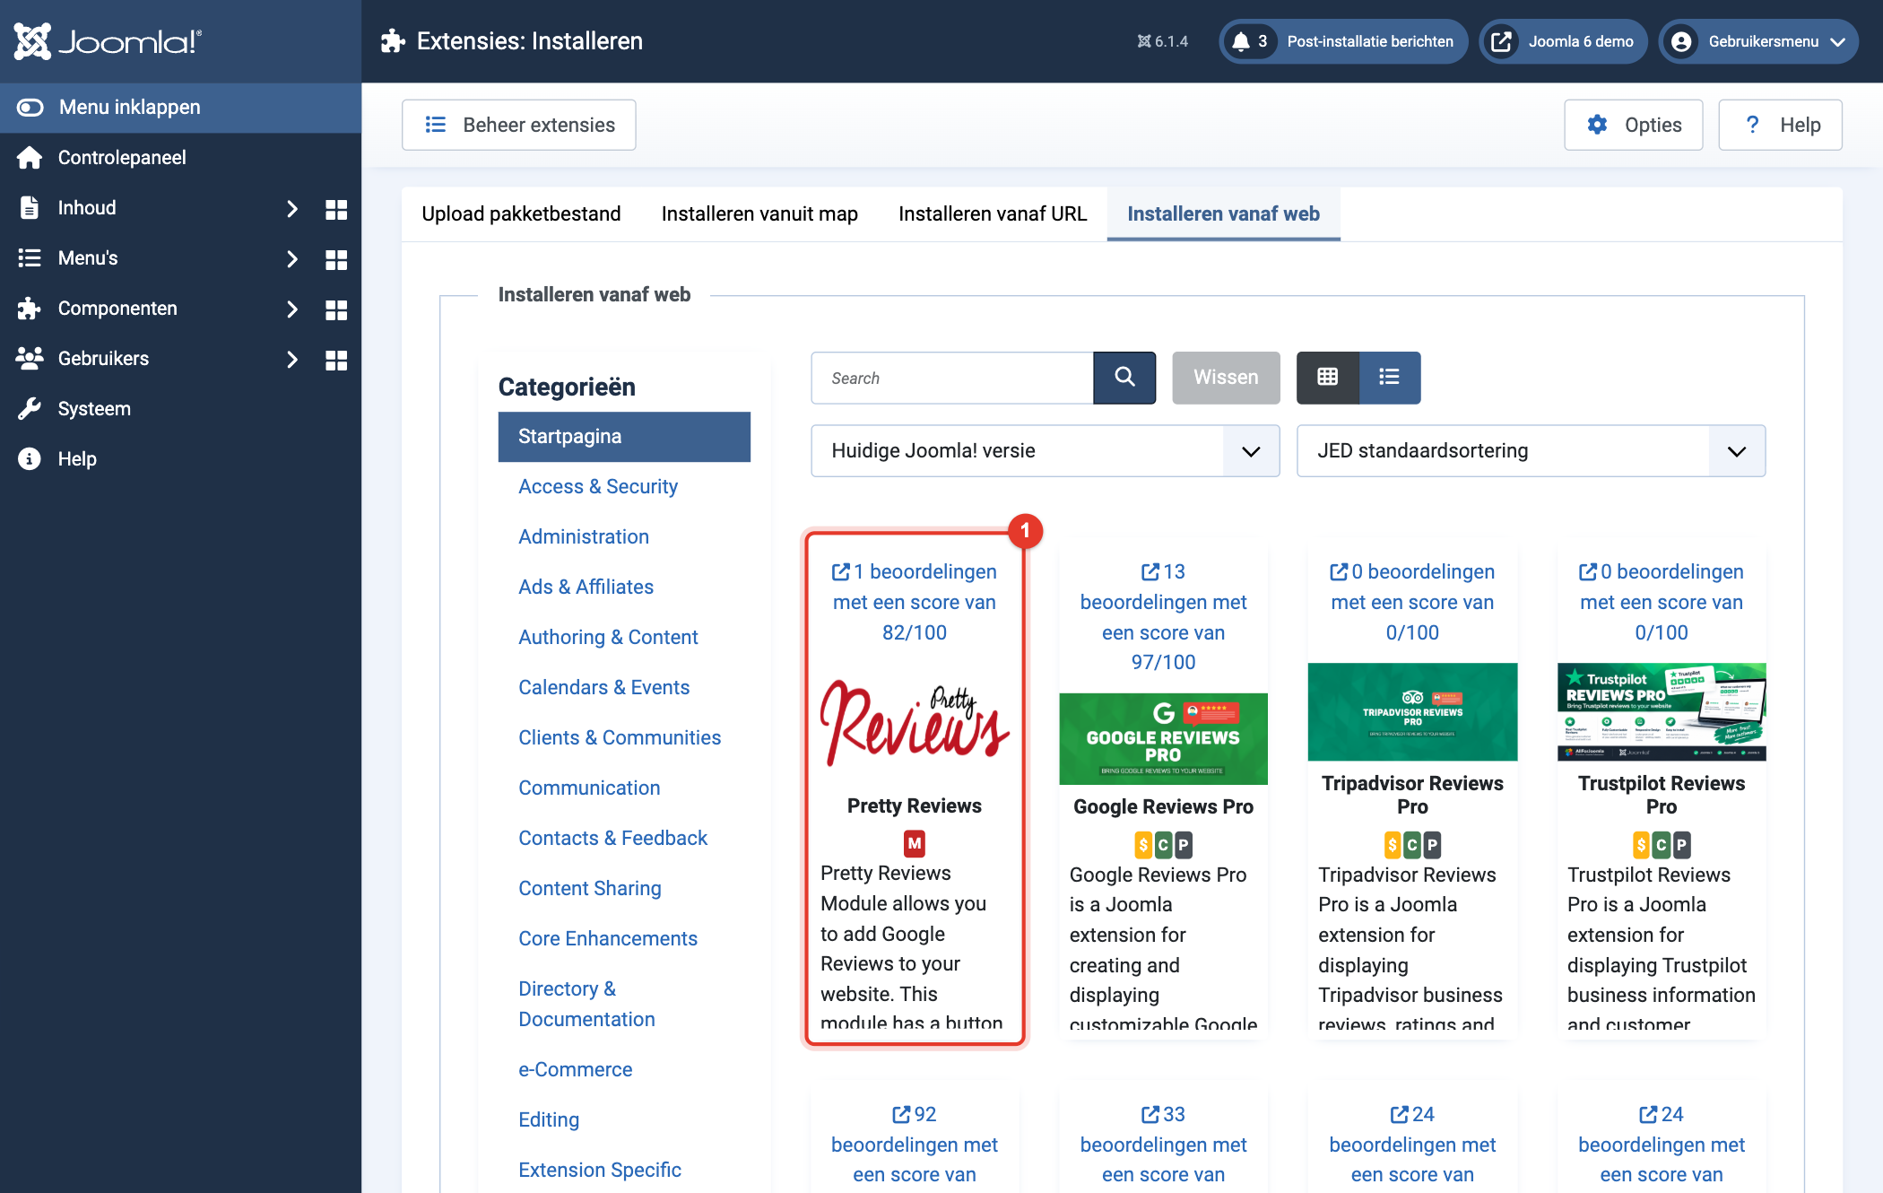Expand the Gebruikers submenu chevron
Image resolution: width=1883 pixels, height=1193 pixels.
(291, 360)
